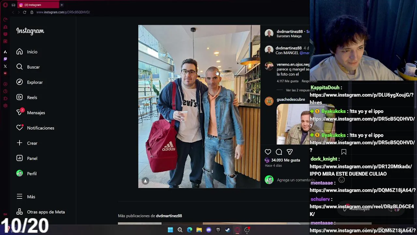
Task: Launch Microsoft Edge from taskbar
Action: 189,230
